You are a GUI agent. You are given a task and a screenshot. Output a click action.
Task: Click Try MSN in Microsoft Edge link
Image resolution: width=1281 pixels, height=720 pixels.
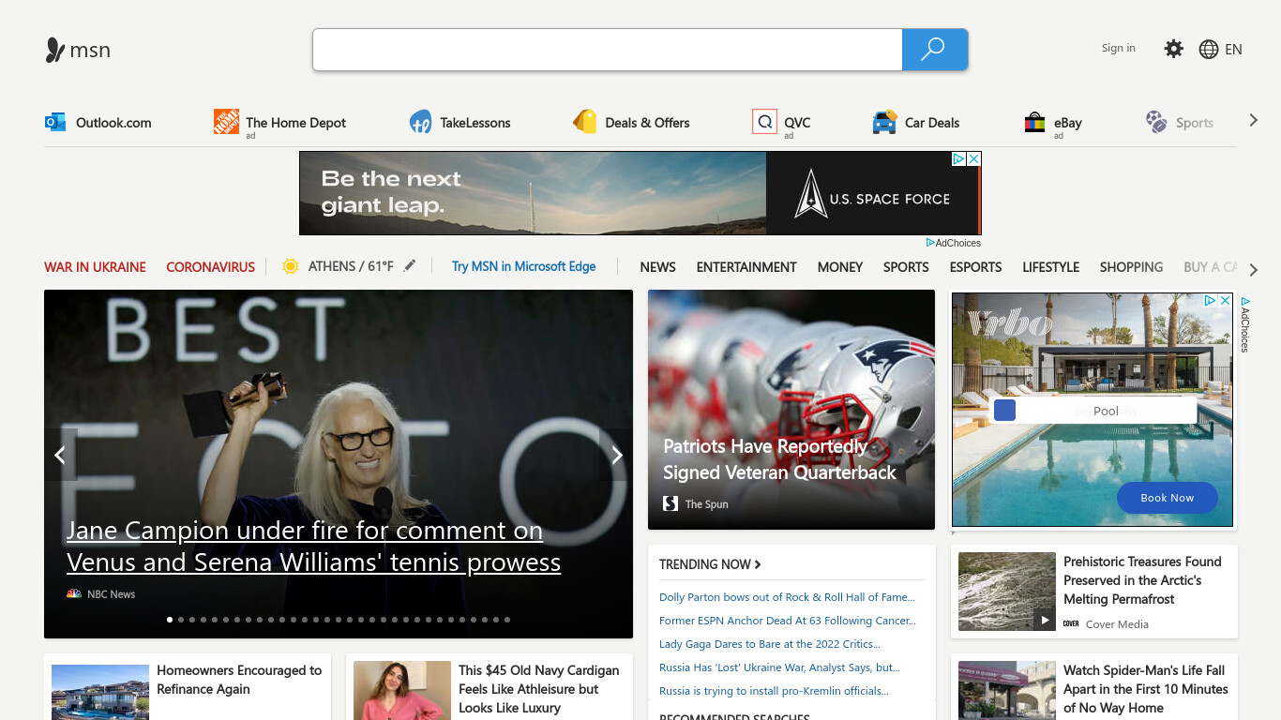(523, 266)
